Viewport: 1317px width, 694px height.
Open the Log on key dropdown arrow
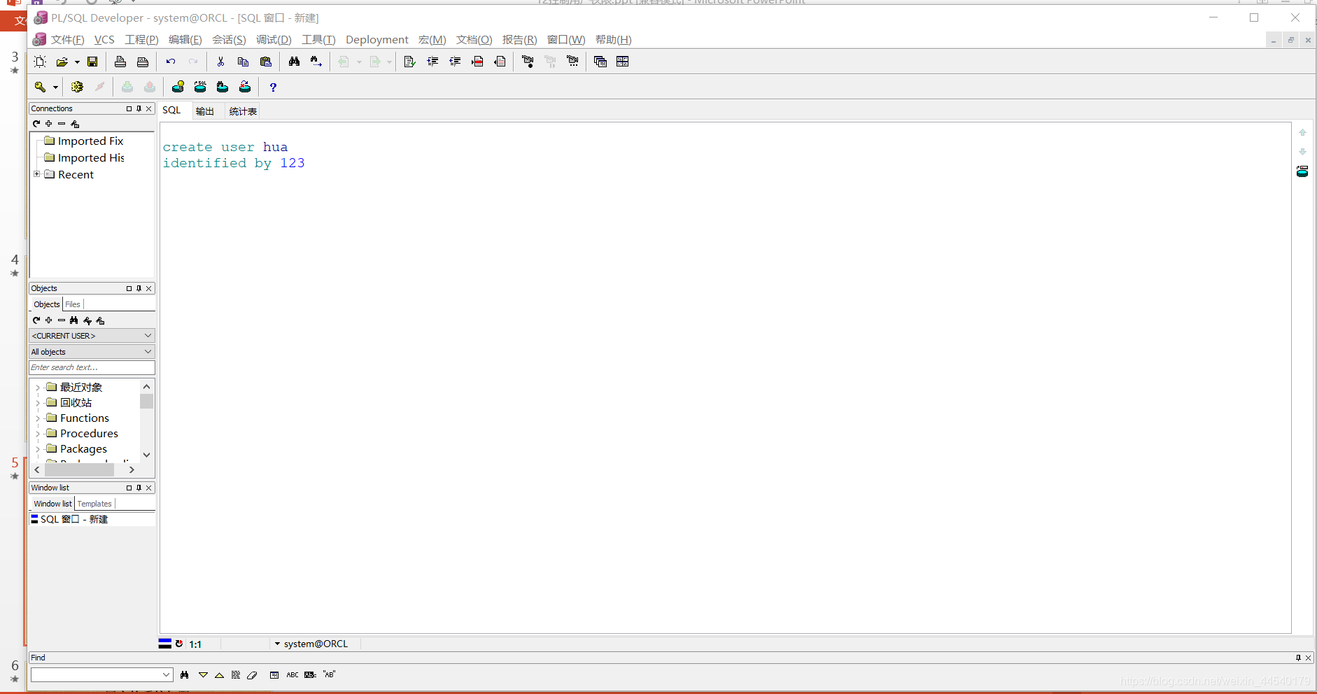pyautogui.click(x=55, y=87)
